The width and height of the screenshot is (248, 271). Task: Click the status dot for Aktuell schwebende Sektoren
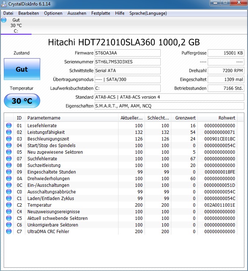pos(9,218)
